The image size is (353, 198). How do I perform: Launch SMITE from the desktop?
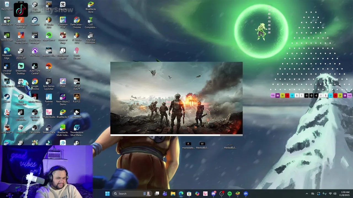pyautogui.click(x=49, y=6)
